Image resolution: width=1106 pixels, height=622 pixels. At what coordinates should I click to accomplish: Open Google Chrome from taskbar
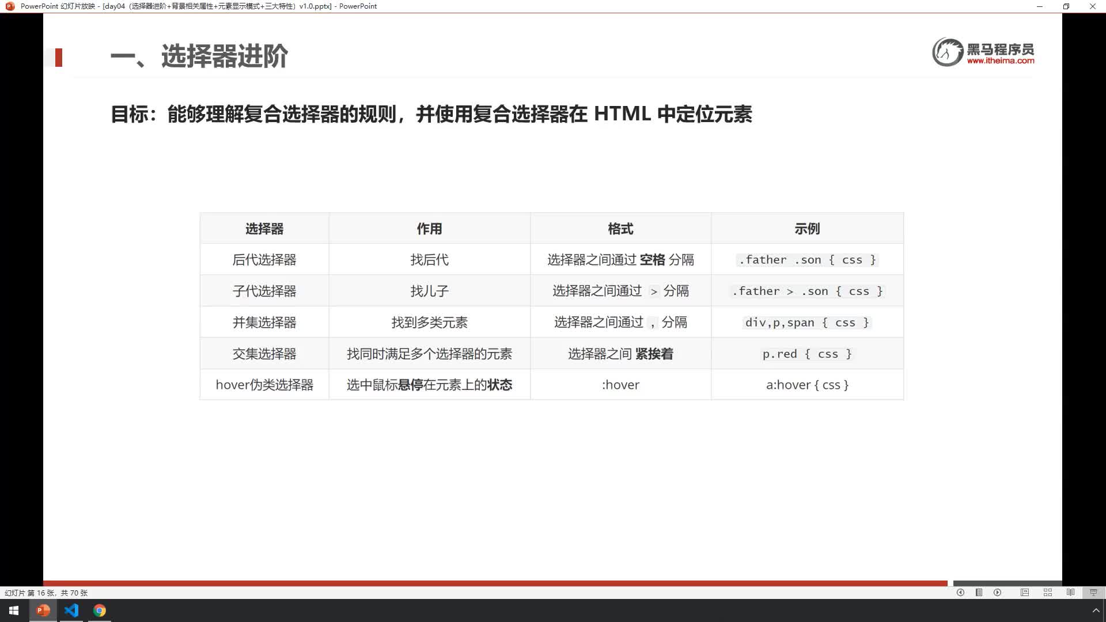click(x=100, y=610)
